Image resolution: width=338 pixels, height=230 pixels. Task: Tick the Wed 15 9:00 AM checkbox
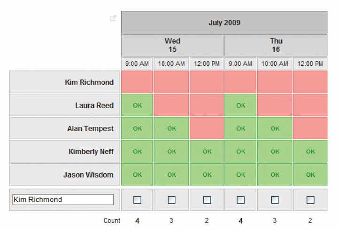(137, 200)
